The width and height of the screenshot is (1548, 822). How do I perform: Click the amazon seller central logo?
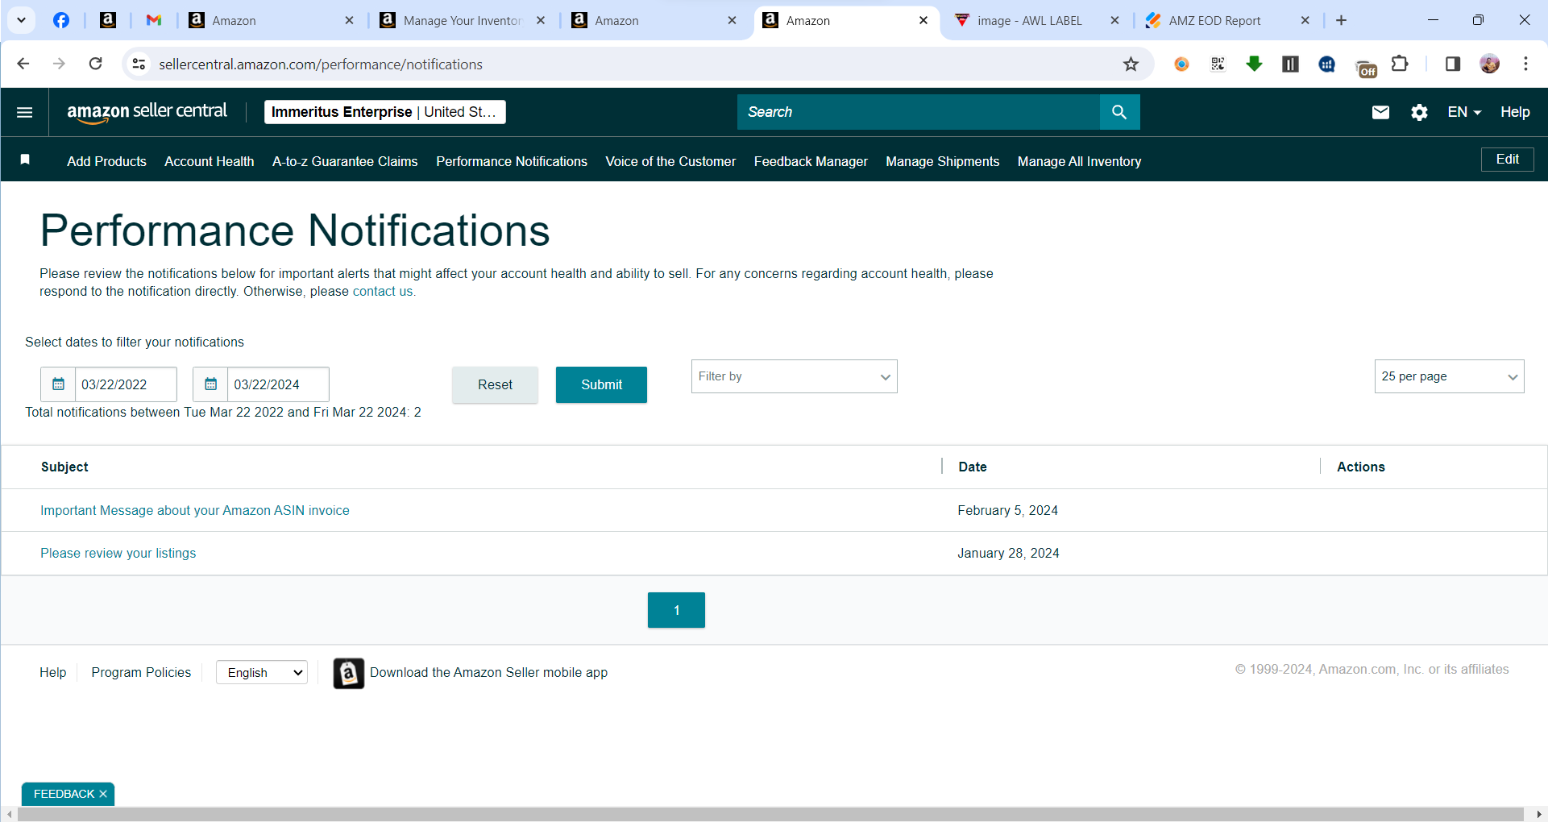point(147,112)
